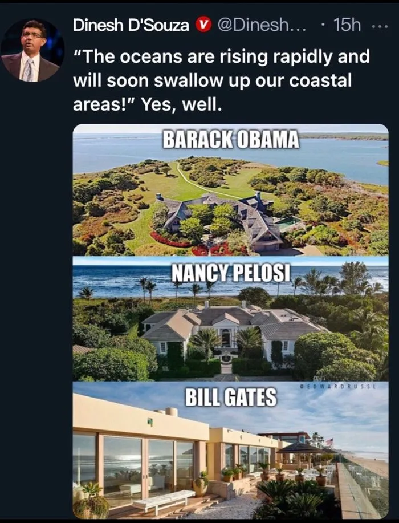Click the BILL GATES caption text

[230, 397]
